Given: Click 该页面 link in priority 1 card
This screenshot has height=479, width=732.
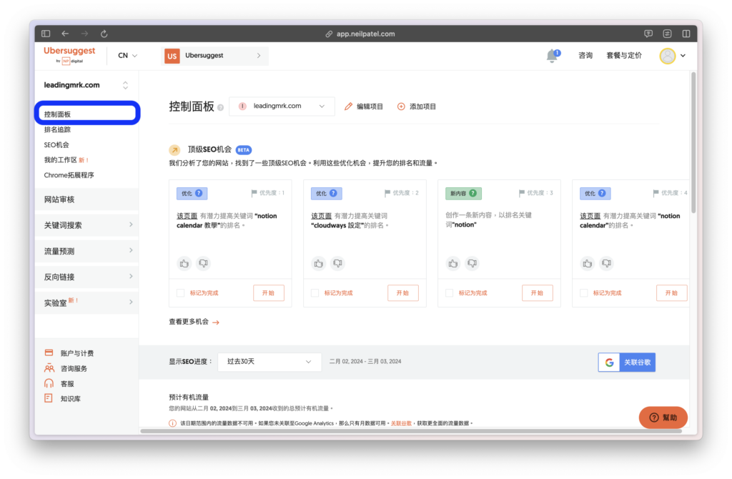Looking at the screenshot, I should pyautogui.click(x=187, y=216).
